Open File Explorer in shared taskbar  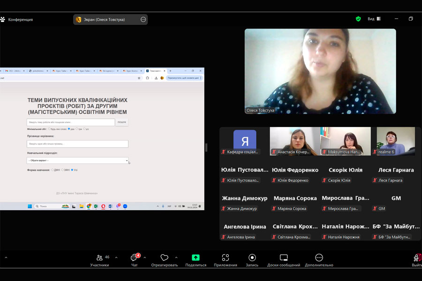point(81,206)
